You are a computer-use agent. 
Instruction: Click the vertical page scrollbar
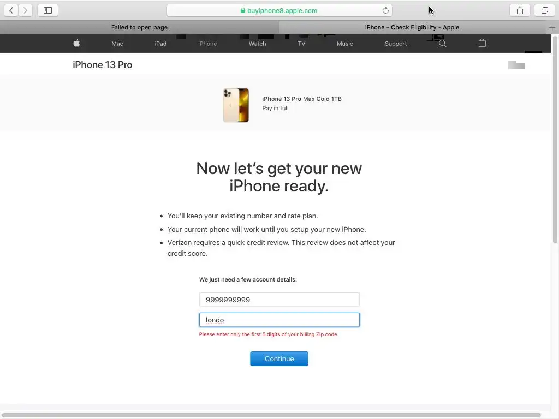pos(555,140)
